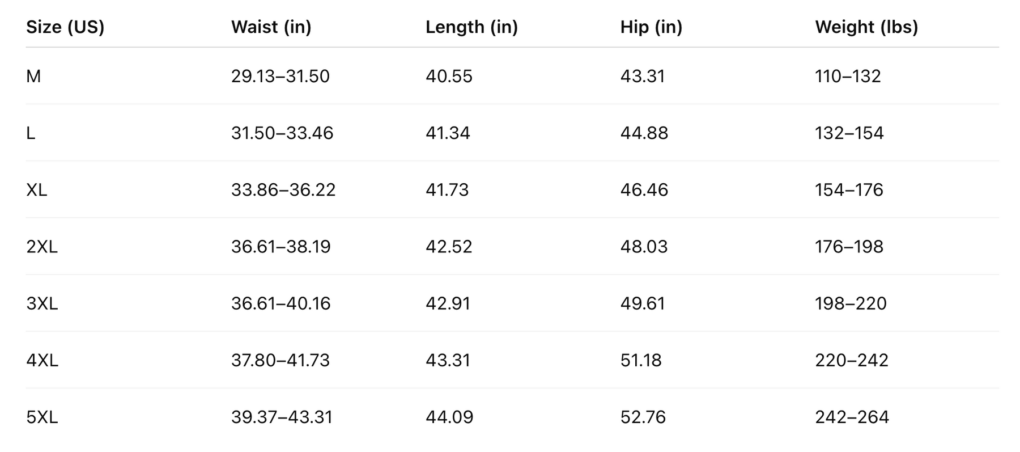Click hip value 49.61
This screenshot has height=452, width=1020.
click(643, 303)
